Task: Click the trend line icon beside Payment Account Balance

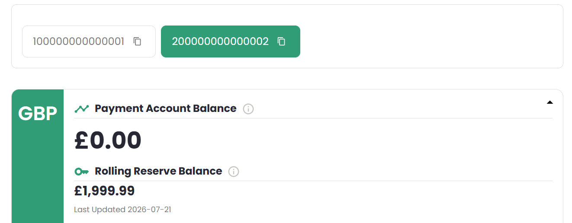Action: coord(82,108)
